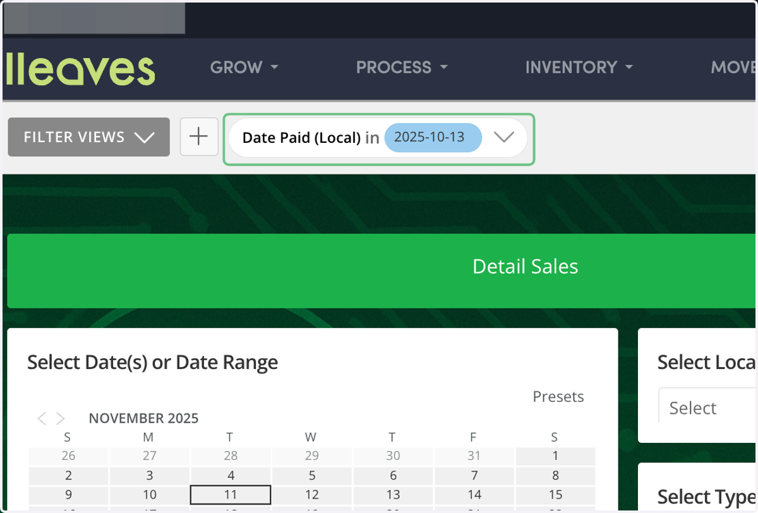Select November 2 in calendar
Viewport: 758px width, 513px height.
[68, 476]
